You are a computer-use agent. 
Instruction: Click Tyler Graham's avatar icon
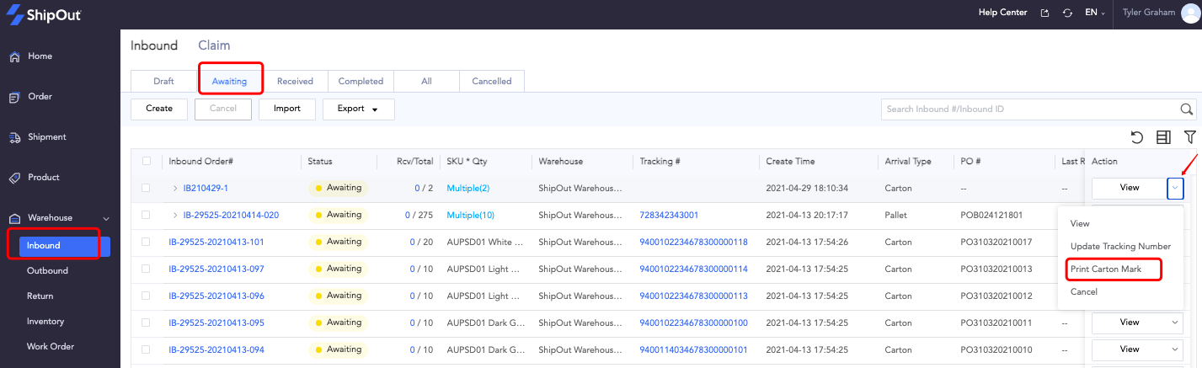pos(1191,13)
